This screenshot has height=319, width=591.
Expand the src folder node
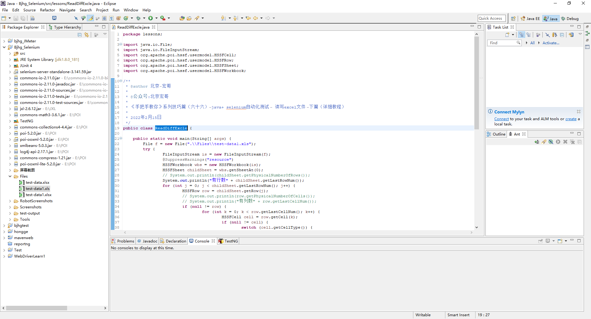click(x=10, y=53)
